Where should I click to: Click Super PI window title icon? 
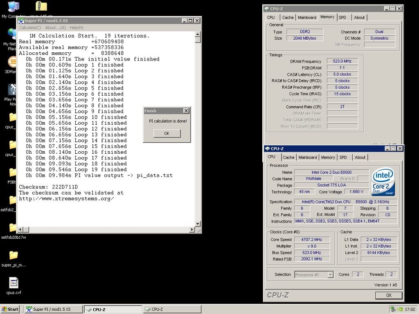pyautogui.click(x=21, y=20)
